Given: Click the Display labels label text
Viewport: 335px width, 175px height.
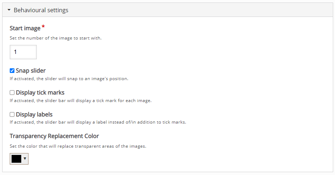Looking at the screenshot, I should click(x=34, y=115).
